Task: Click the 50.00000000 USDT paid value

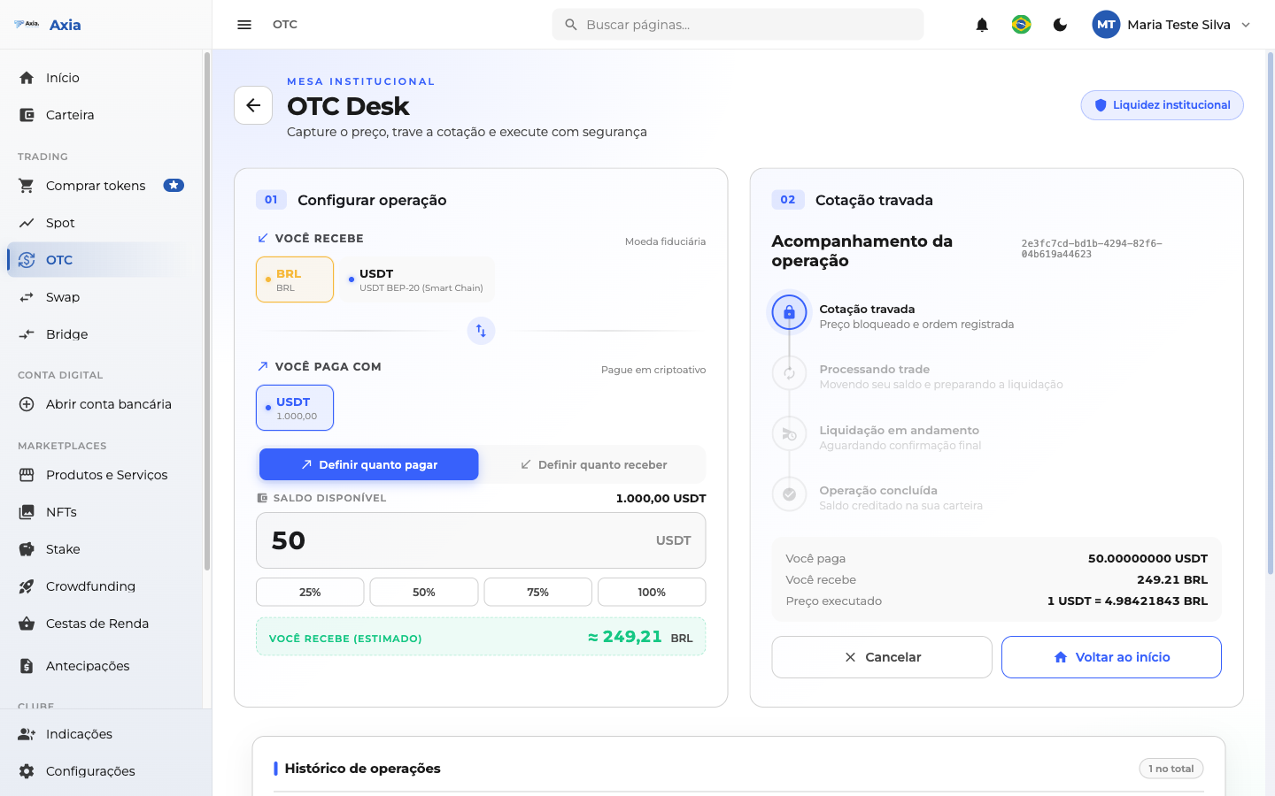Action: (1147, 558)
